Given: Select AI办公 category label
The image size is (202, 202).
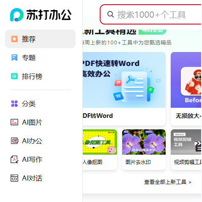Looking at the screenshot, I should click(x=32, y=141).
